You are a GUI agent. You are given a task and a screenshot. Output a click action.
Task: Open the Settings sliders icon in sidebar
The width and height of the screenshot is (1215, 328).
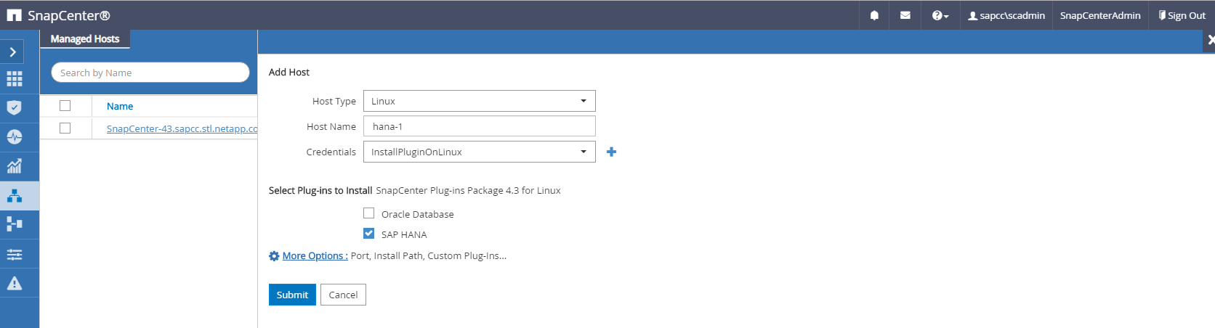tap(15, 254)
